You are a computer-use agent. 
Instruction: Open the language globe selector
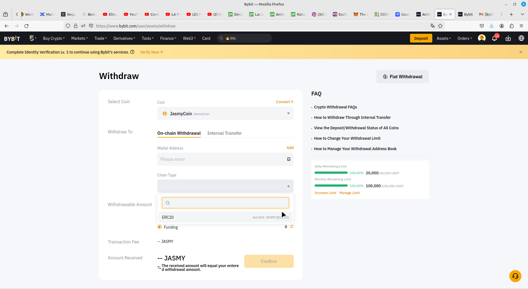point(521,38)
